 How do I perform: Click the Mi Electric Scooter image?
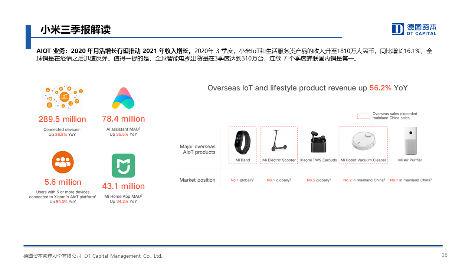pyautogui.click(x=279, y=141)
